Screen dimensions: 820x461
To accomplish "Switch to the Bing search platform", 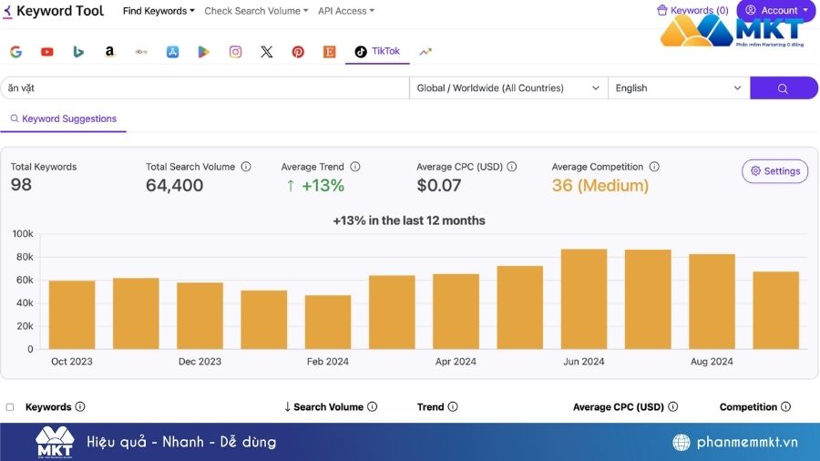I will point(78,52).
